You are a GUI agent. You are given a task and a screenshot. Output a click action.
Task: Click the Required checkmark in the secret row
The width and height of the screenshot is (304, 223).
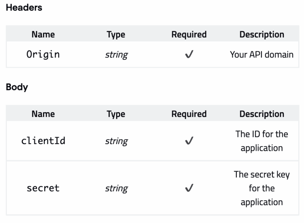coord(189,188)
